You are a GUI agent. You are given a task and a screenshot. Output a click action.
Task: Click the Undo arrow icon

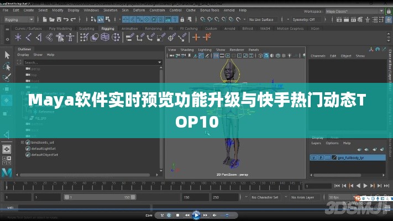pyautogui.click(x=66, y=19)
